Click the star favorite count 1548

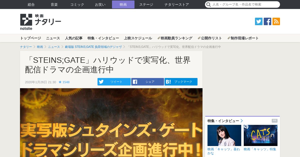(x=64, y=82)
